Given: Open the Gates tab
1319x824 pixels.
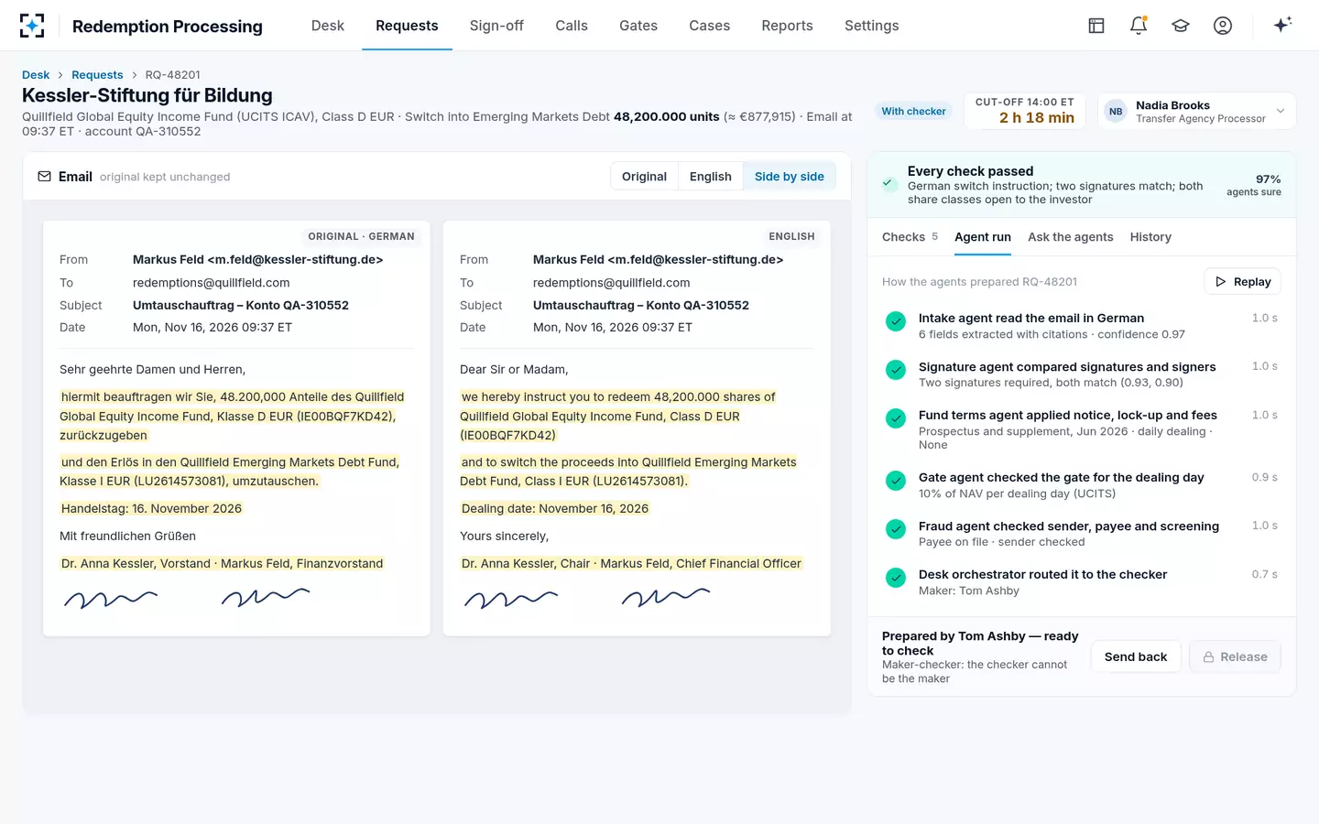Looking at the screenshot, I should [x=638, y=26].
